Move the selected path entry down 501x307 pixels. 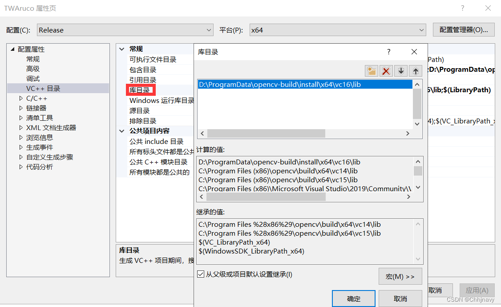pos(400,71)
